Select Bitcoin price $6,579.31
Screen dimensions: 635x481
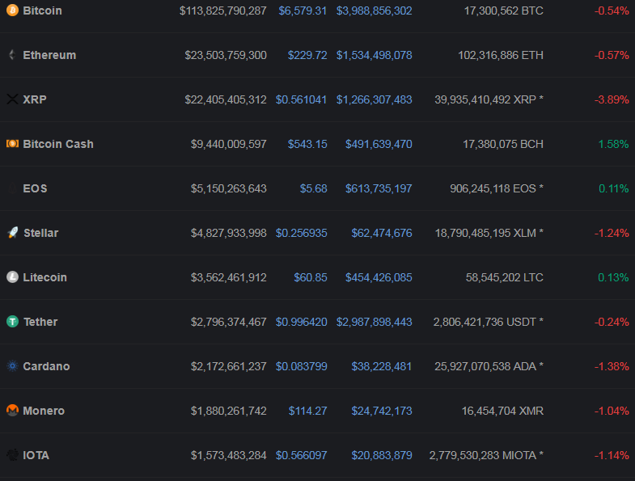point(303,11)
